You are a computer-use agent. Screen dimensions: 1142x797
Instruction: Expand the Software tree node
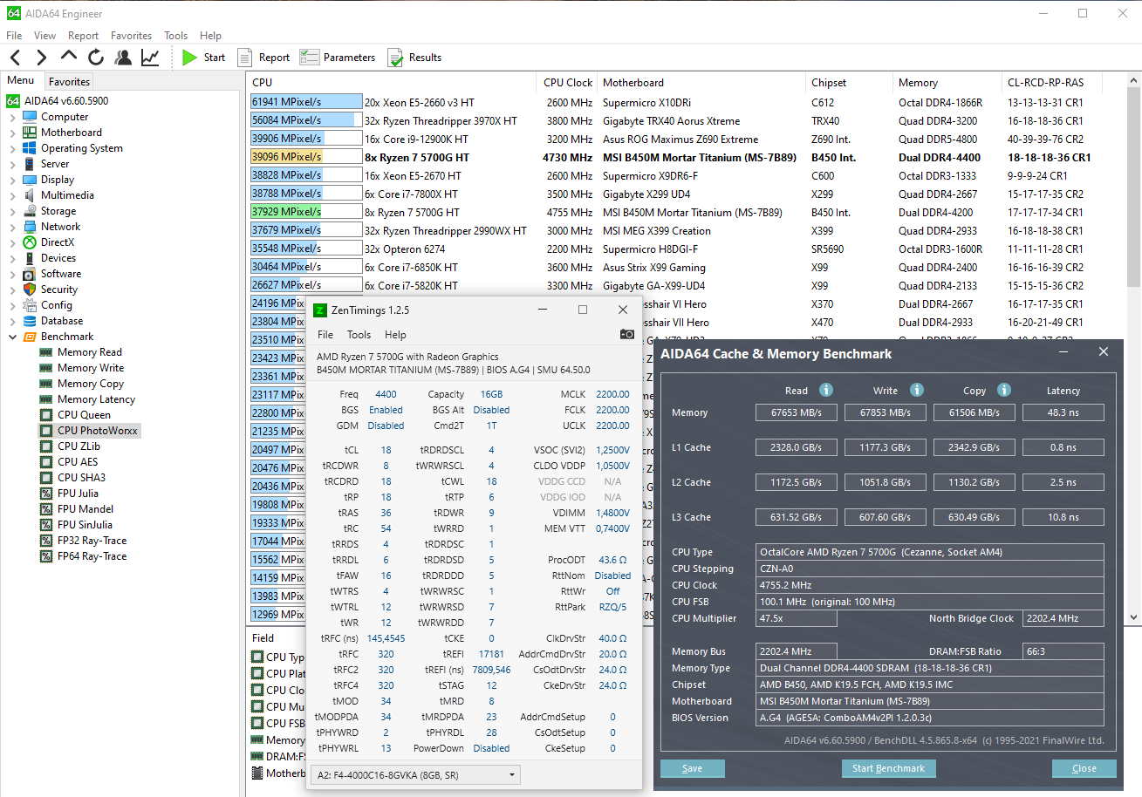(12, 274)
